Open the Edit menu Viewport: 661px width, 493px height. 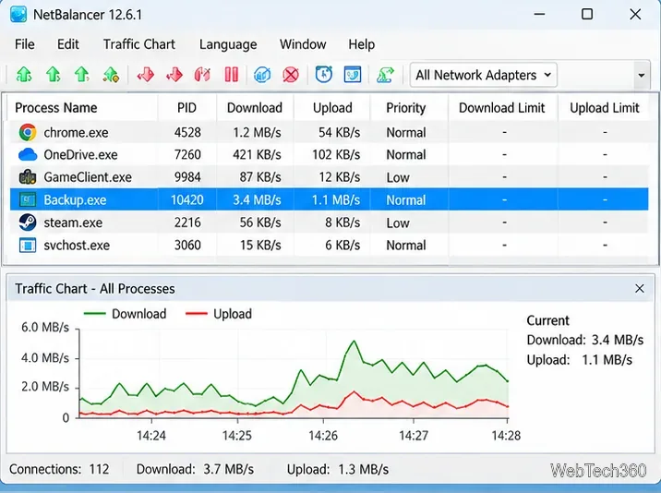pos(68,44)
